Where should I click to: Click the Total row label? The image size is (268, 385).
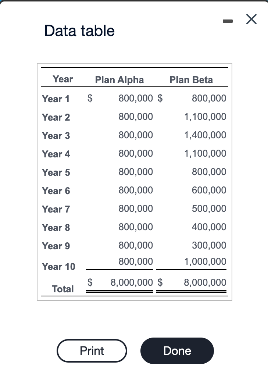tap(63, 289)
